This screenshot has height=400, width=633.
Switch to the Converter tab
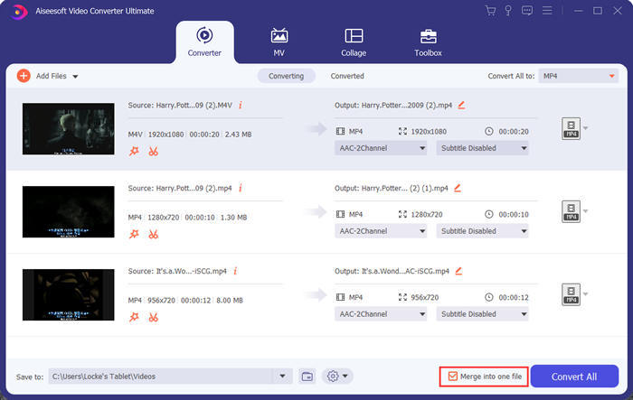pyautogui.click(x=204, y=42)
